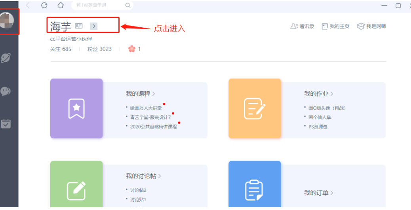Screen dimensions: 411x210
Task: Open course 2020公共基础精讲课程
Action: click(x=153, y=127)
